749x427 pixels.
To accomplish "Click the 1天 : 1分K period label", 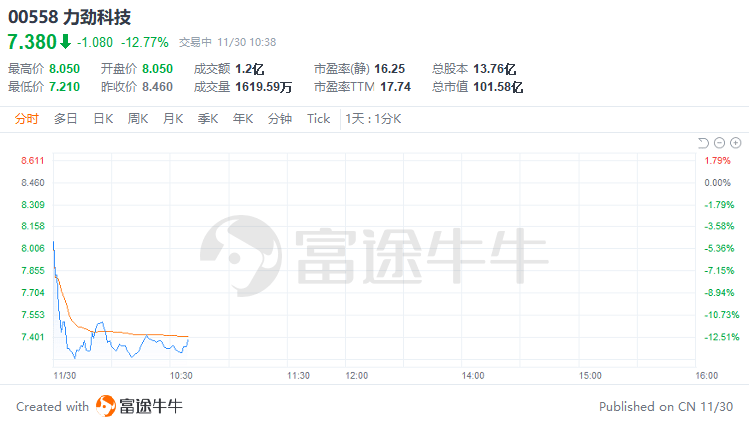I will click(x=374, y=119).
